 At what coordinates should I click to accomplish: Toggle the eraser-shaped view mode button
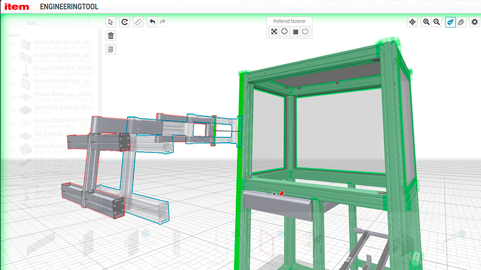tap(461, 22)
